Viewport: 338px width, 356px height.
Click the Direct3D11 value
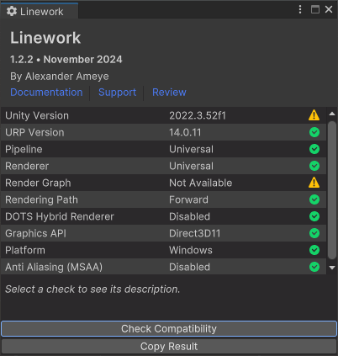195,233
